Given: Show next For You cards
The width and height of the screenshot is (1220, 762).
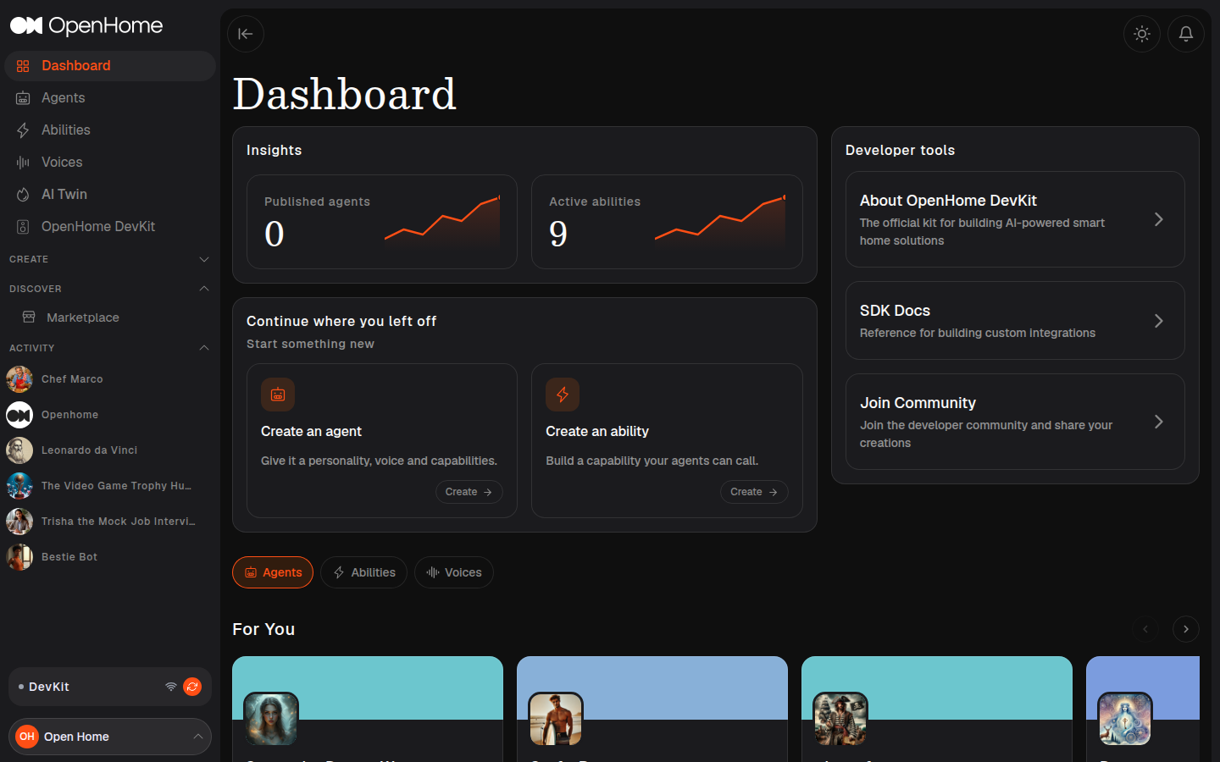Looking at the screenshot, I should coord(1186,629).
